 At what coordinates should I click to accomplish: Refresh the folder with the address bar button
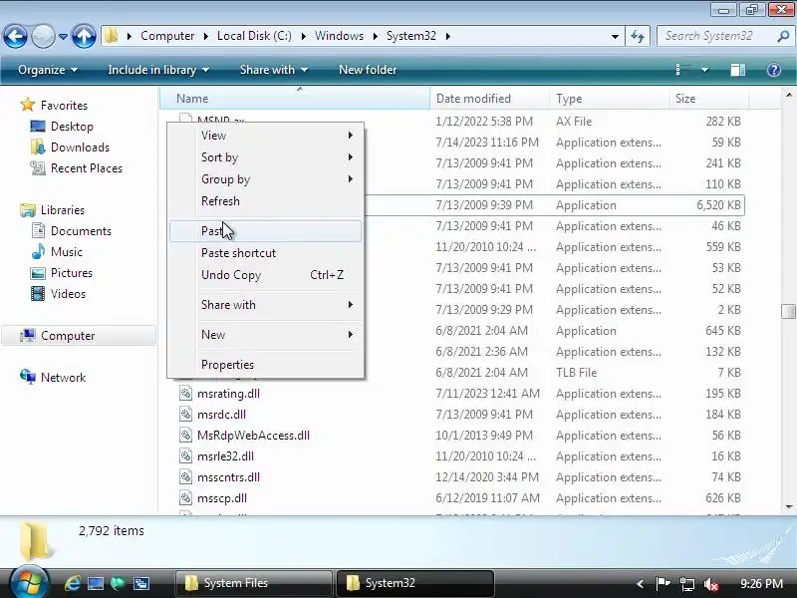[x=638, y=36]
